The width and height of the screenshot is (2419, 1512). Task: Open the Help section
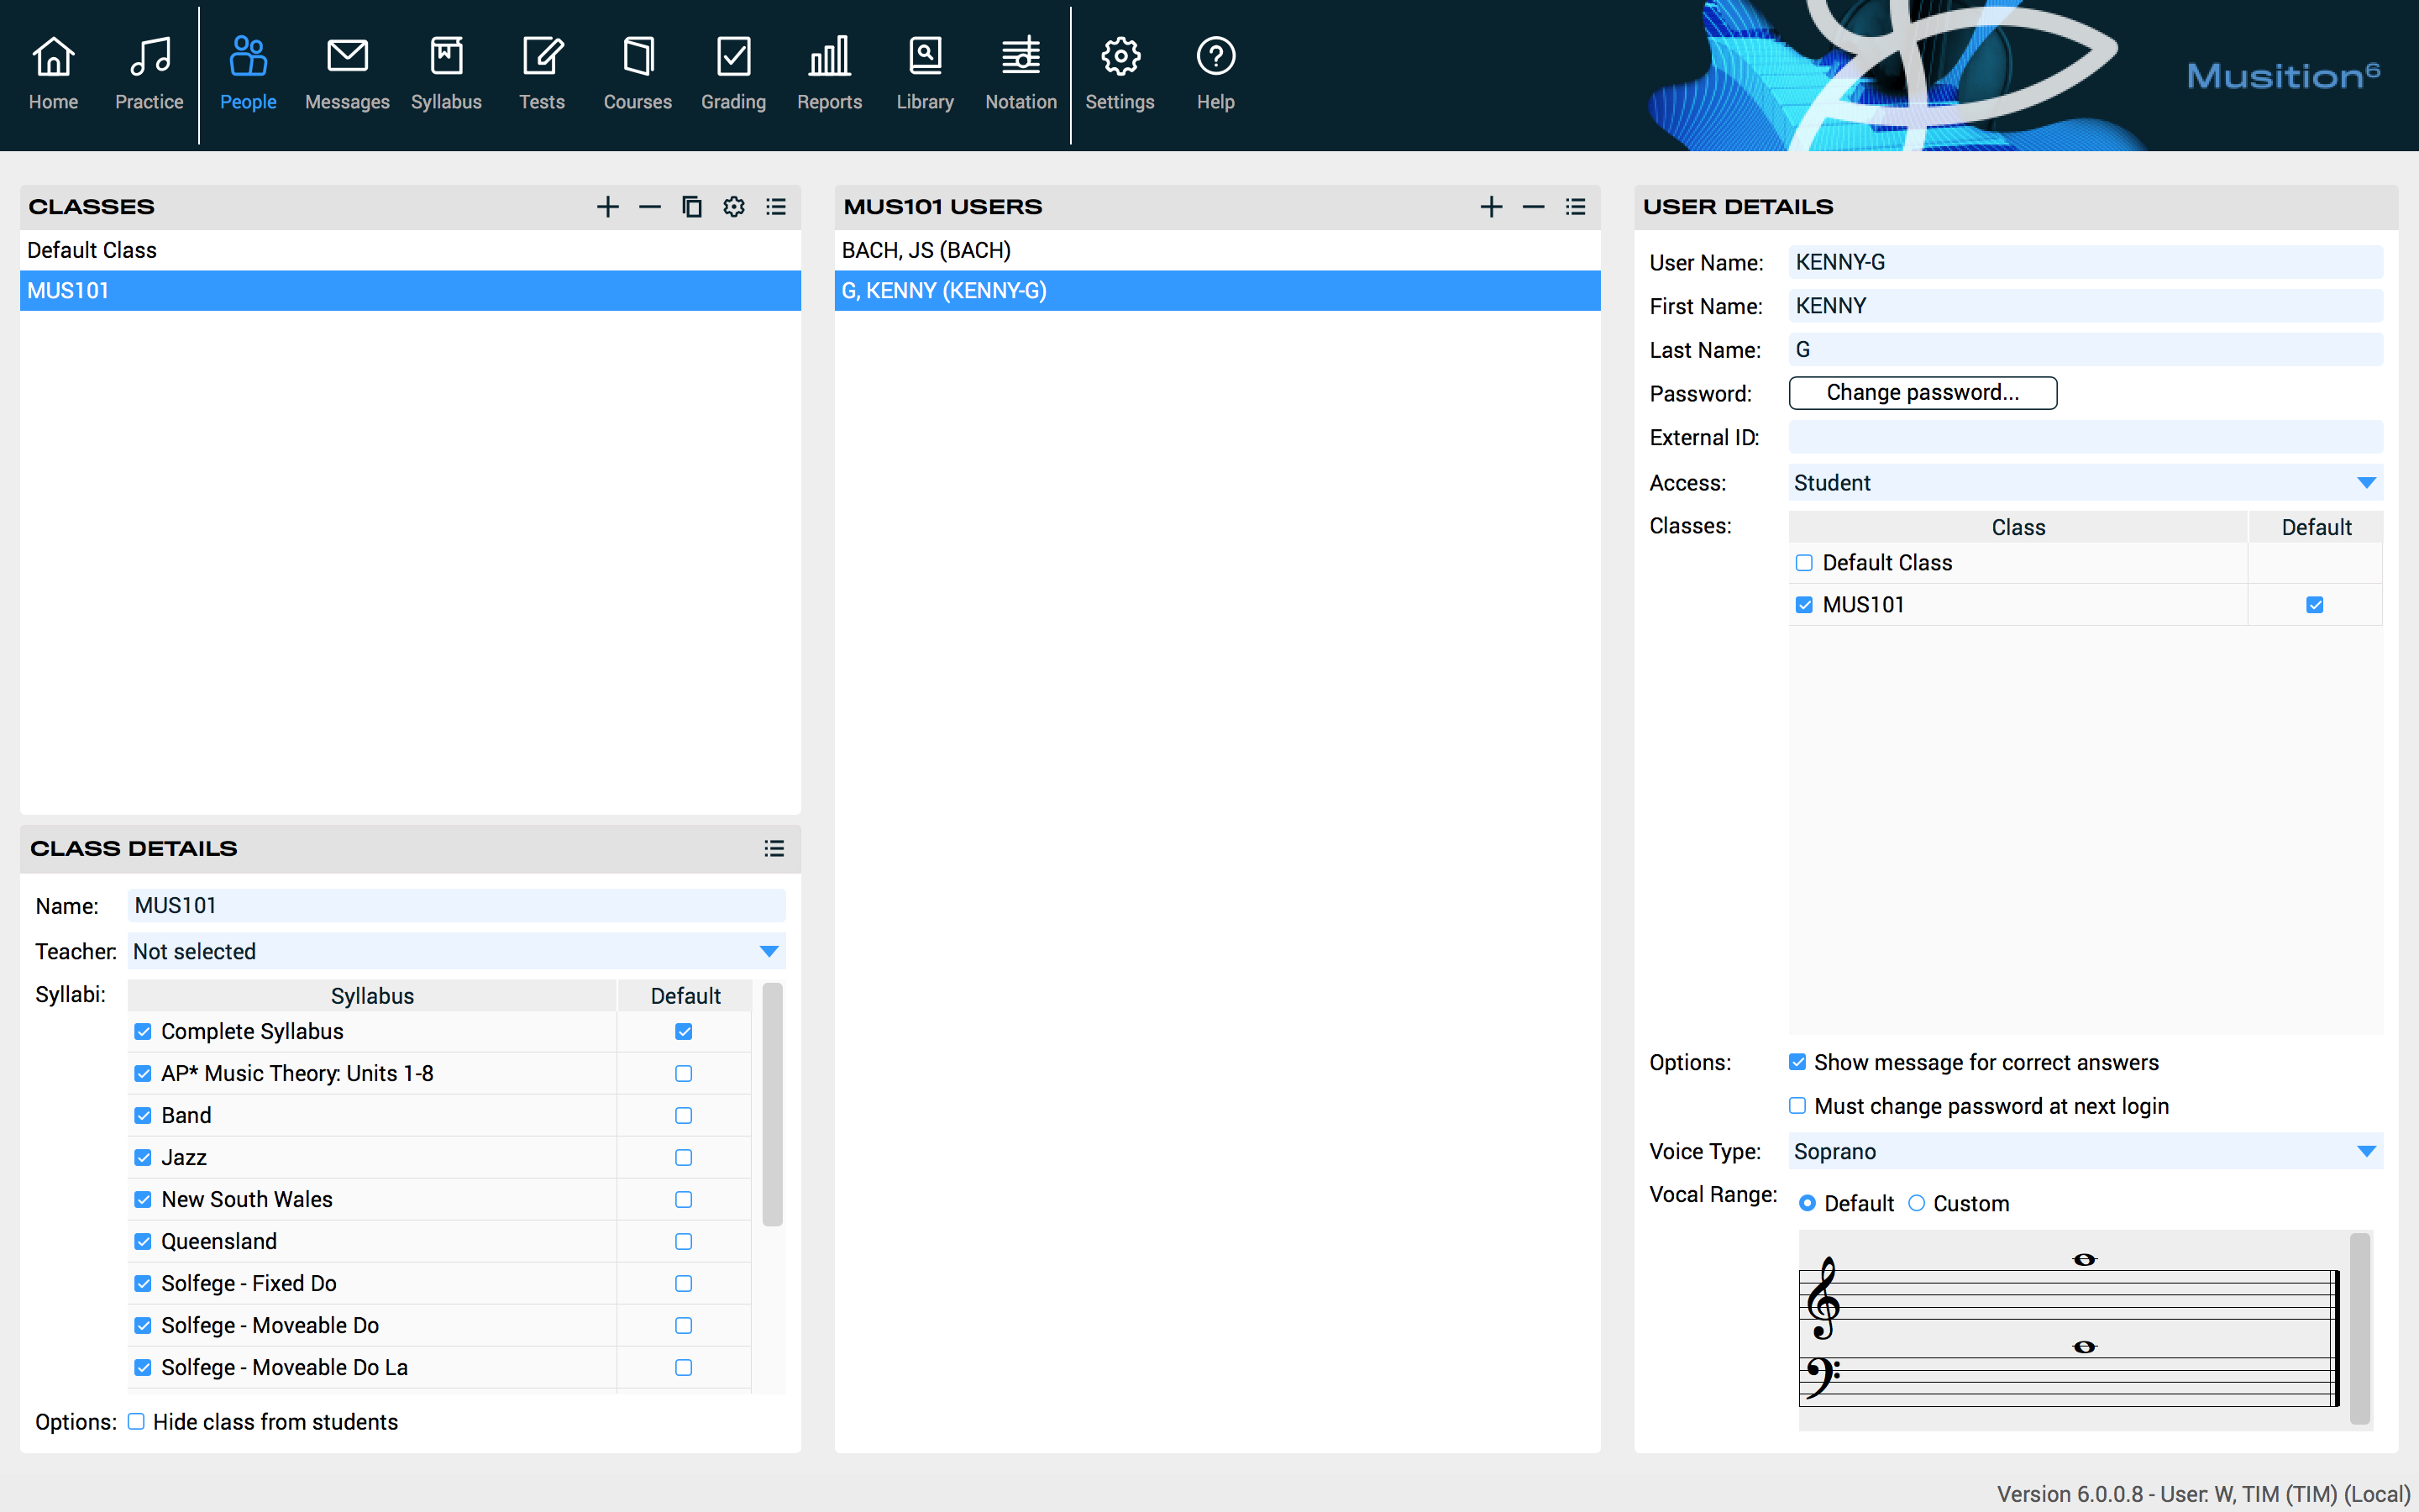point(1214,70)
